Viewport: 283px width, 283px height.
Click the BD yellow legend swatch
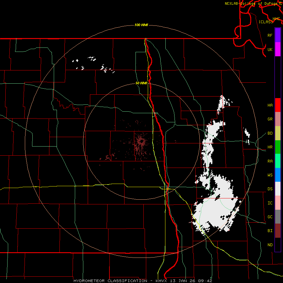click(x=278, y=133)
